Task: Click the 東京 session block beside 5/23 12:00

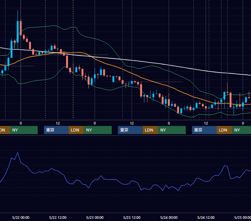Action: (x=130, y=130)
